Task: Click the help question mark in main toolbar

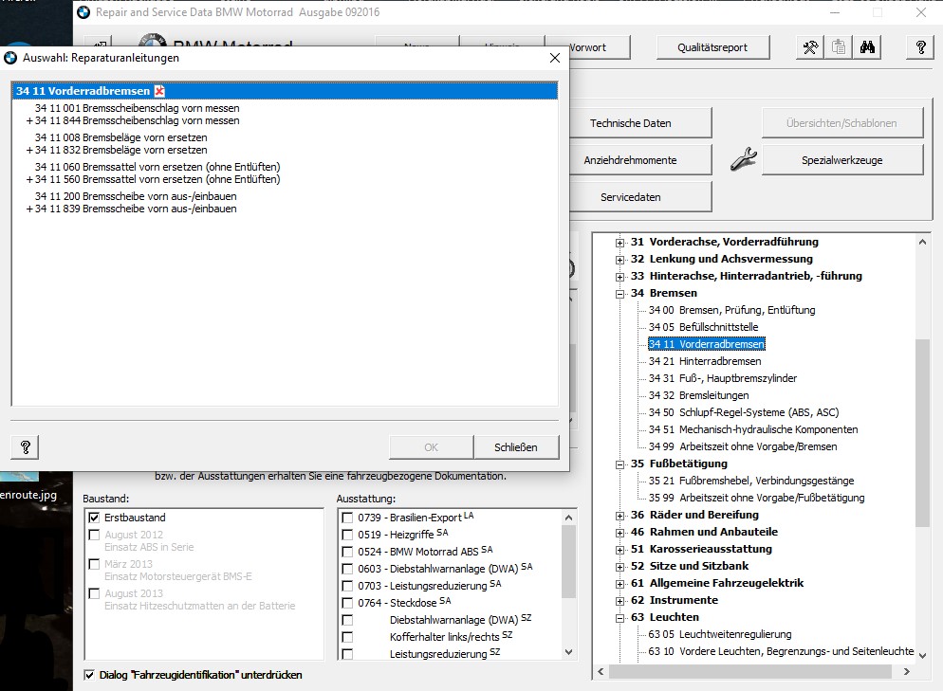Action: 919,47
